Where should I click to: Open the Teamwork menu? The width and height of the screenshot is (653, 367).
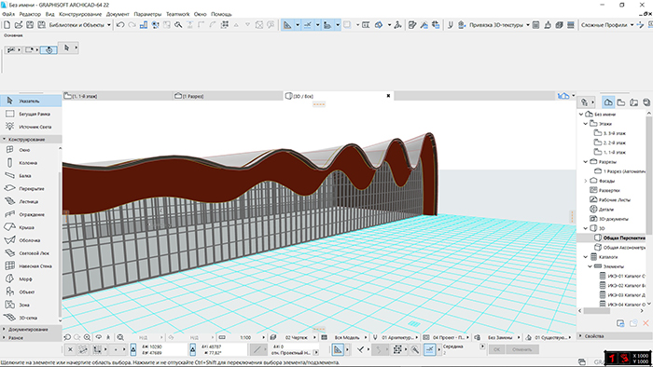(178, 14)
